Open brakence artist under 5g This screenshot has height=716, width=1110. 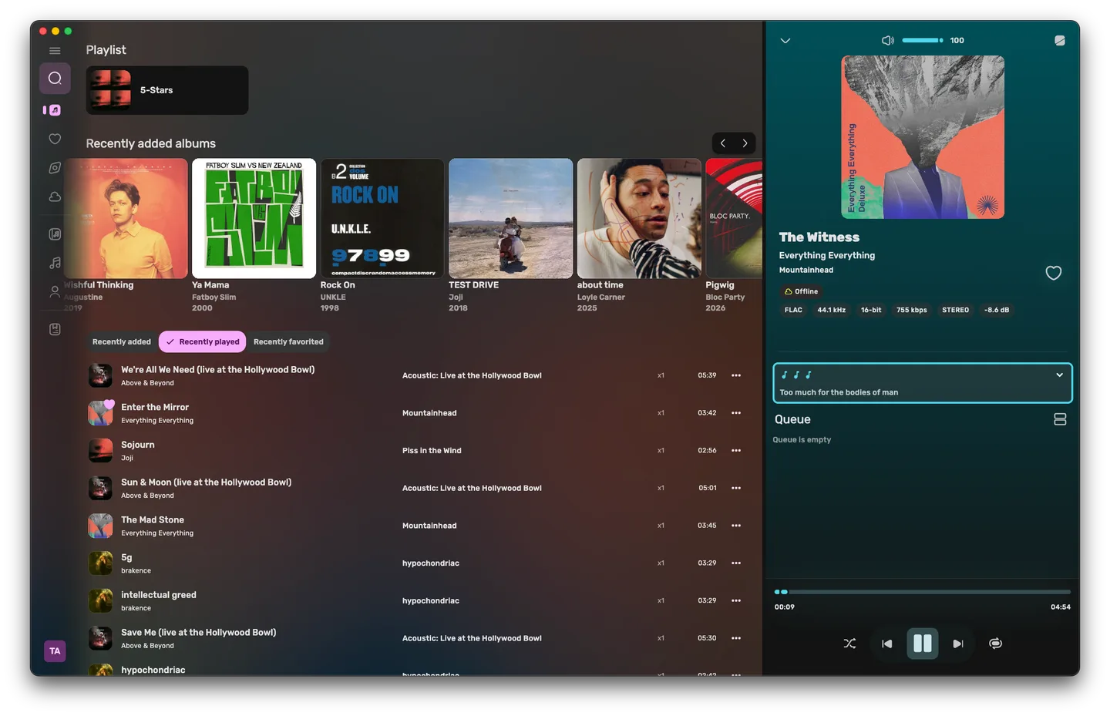(136, 571)
